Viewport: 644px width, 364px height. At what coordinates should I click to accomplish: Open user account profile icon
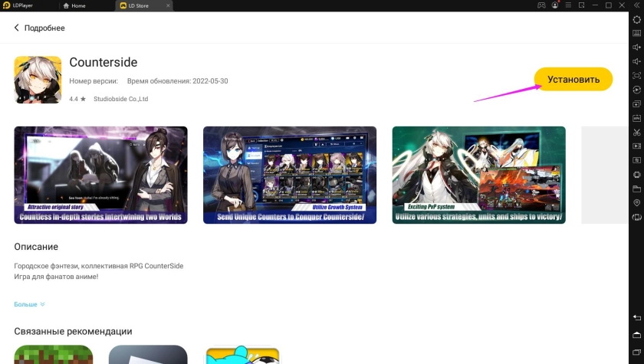[x=556, y=5]
